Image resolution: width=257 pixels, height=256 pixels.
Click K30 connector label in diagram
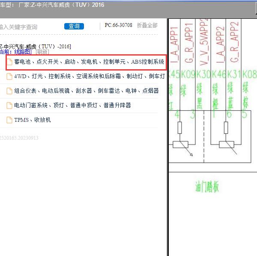[x=203, y=74]
